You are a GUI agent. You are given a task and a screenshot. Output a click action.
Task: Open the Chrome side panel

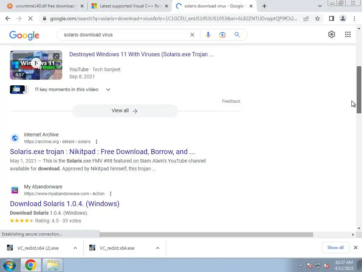pyautogui.click(x=332, y=18)
